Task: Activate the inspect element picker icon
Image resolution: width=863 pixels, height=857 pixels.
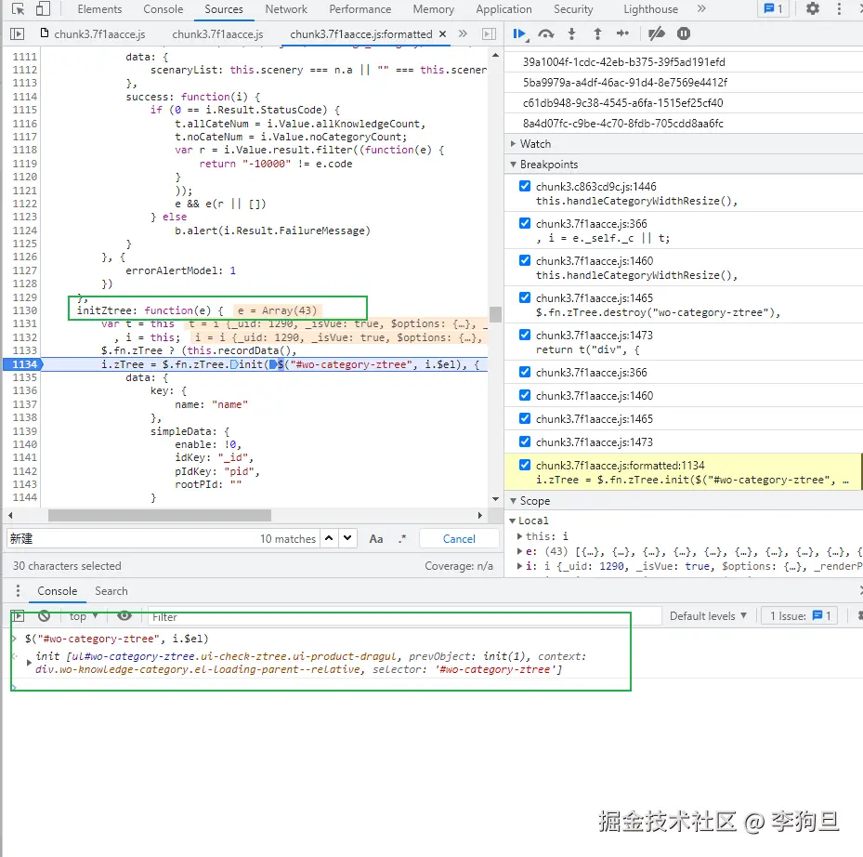Action: coord(19,9)
